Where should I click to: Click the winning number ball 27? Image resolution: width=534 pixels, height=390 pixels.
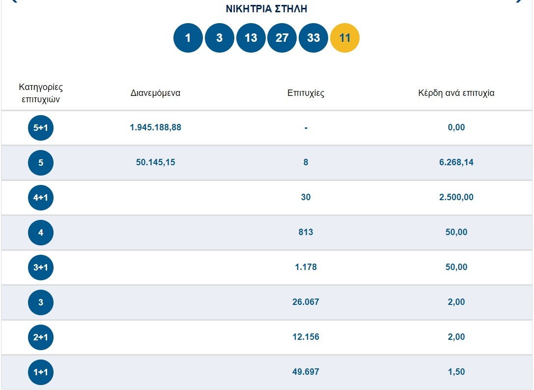tap(282, 38)
